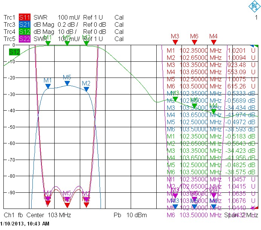Click red M3 marker triangle above graph

[175, 42]
